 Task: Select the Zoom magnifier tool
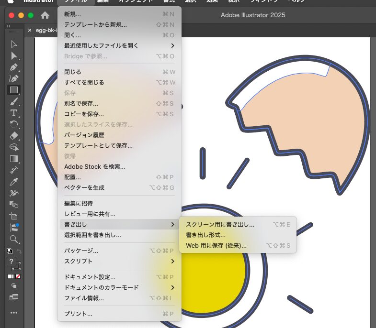14,239
